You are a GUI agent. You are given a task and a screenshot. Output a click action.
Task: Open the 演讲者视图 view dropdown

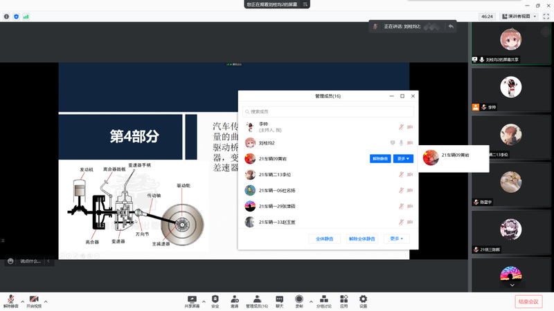[519, 16]
